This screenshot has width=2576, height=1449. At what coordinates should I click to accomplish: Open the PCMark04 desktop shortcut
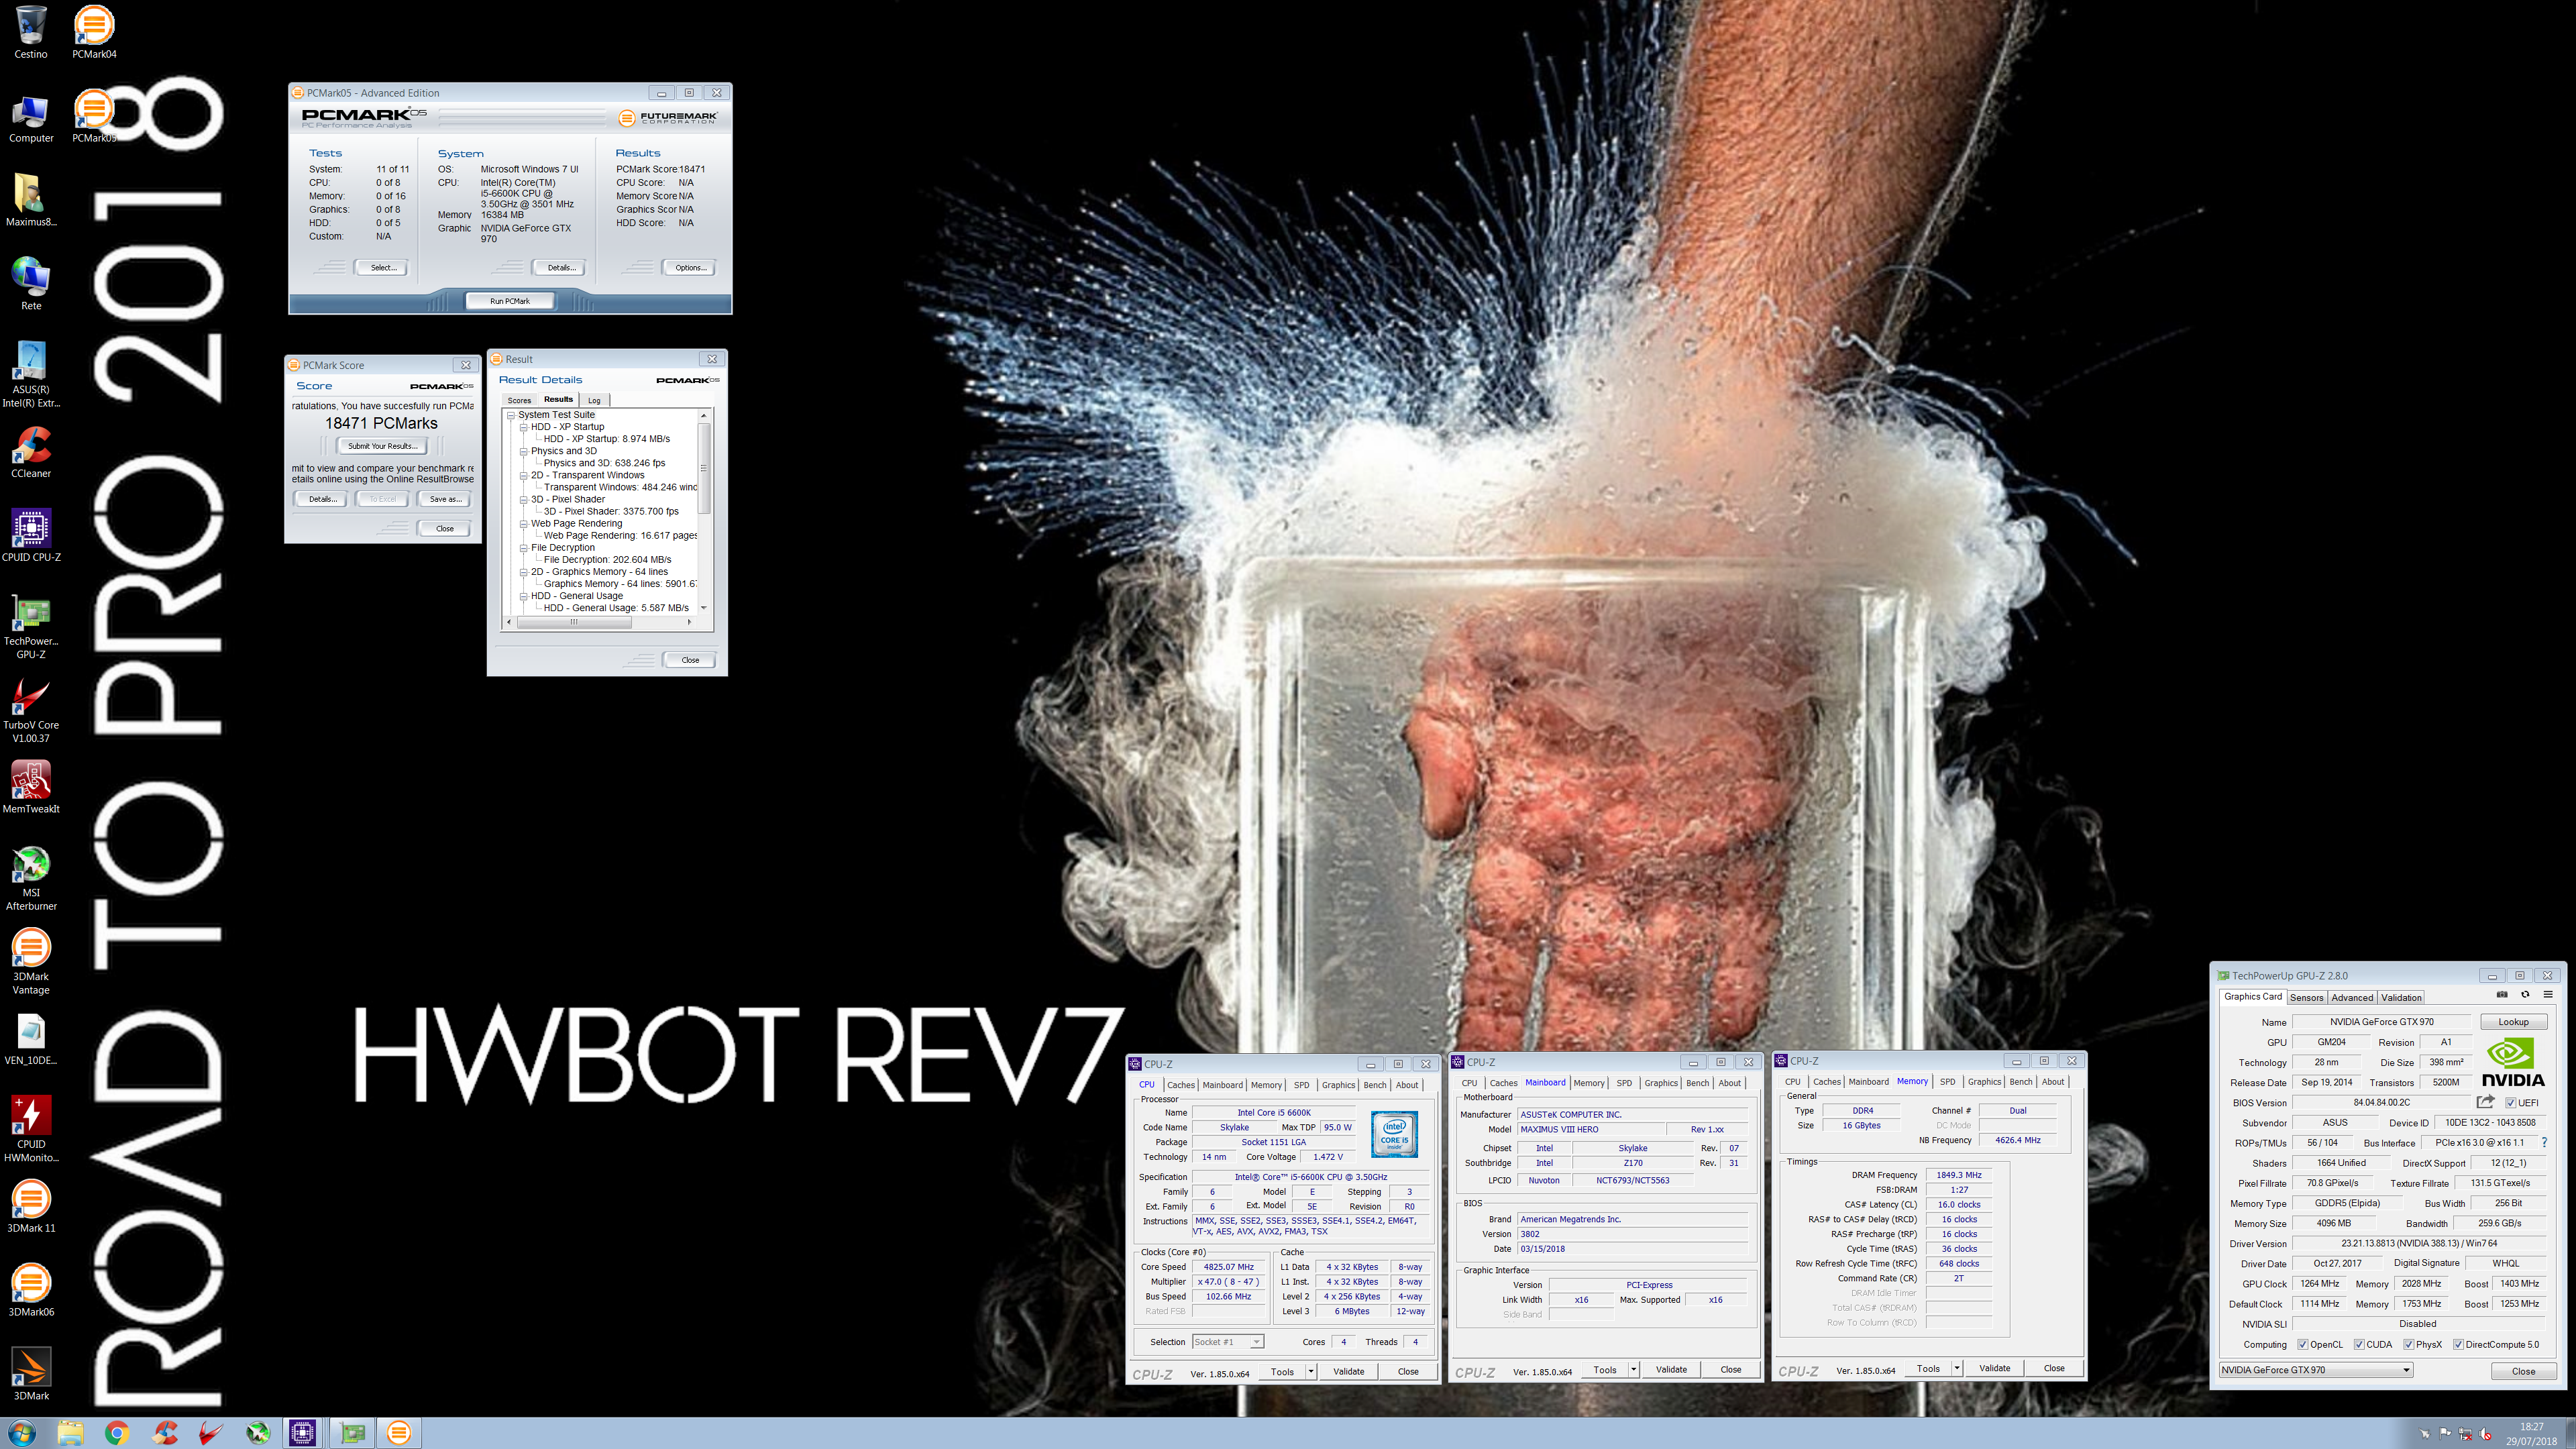94,32
